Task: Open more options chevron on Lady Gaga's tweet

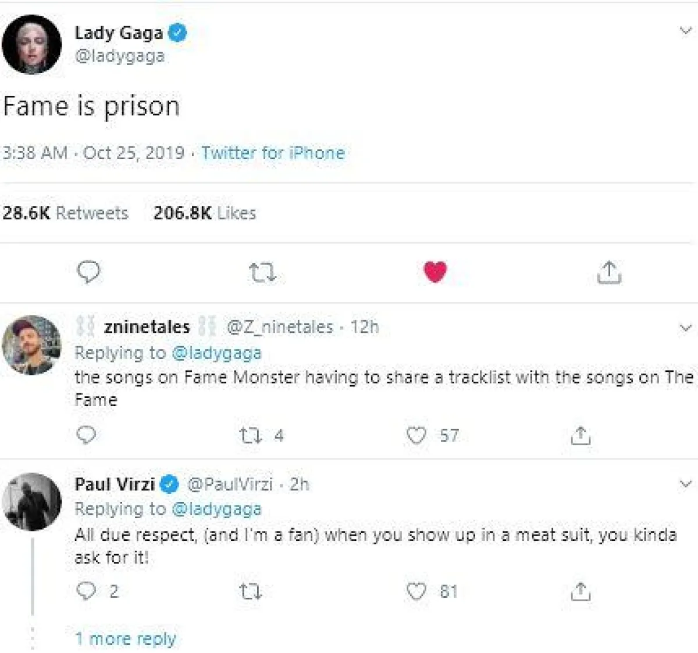Action: click(x=686, y=31)
